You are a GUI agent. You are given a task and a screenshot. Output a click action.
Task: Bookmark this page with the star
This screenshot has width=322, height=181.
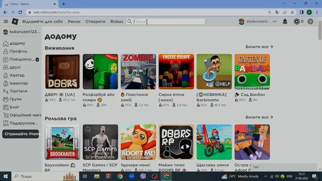click(292, 12)
